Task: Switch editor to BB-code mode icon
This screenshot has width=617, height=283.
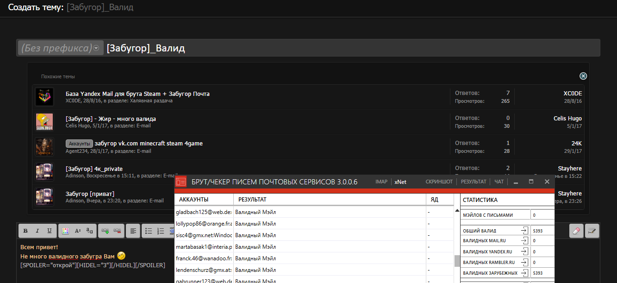Action: coord(592,231)
